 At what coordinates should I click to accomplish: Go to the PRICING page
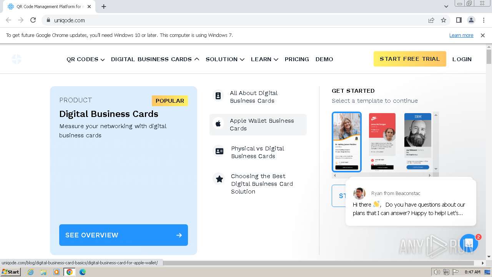click(297, 59)
